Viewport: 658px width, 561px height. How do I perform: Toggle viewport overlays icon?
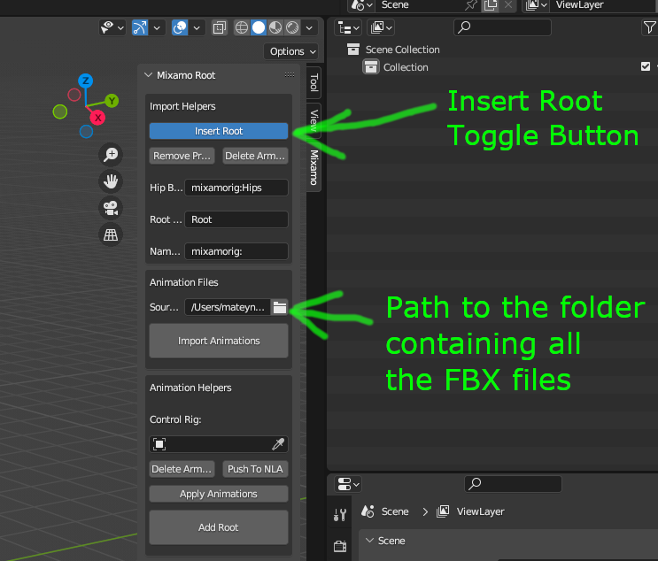click(180, 27)
